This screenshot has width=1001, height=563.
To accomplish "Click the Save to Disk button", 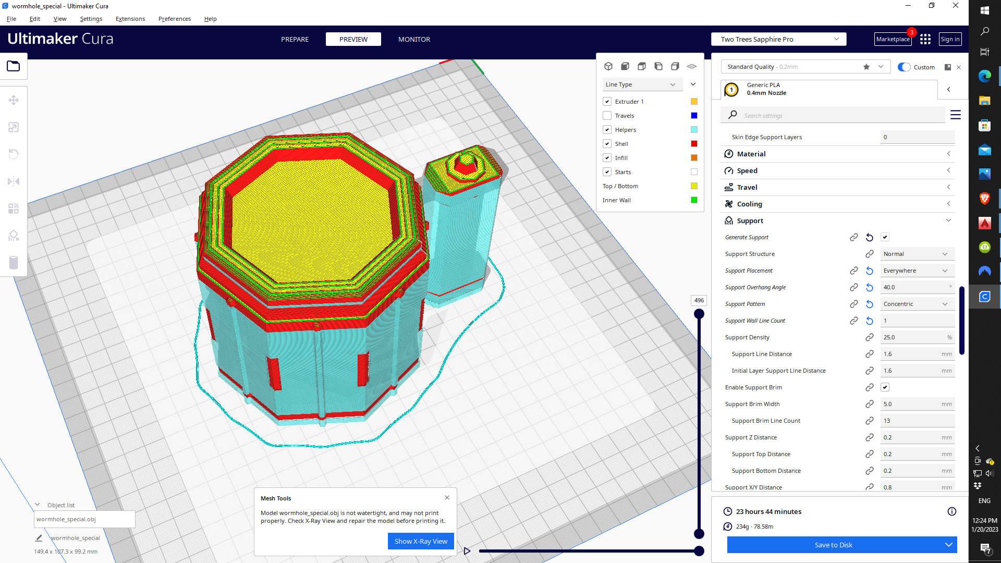I will (x=833, y=545).
